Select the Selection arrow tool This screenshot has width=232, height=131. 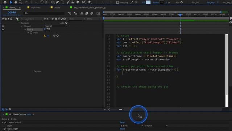coord(11,2)
